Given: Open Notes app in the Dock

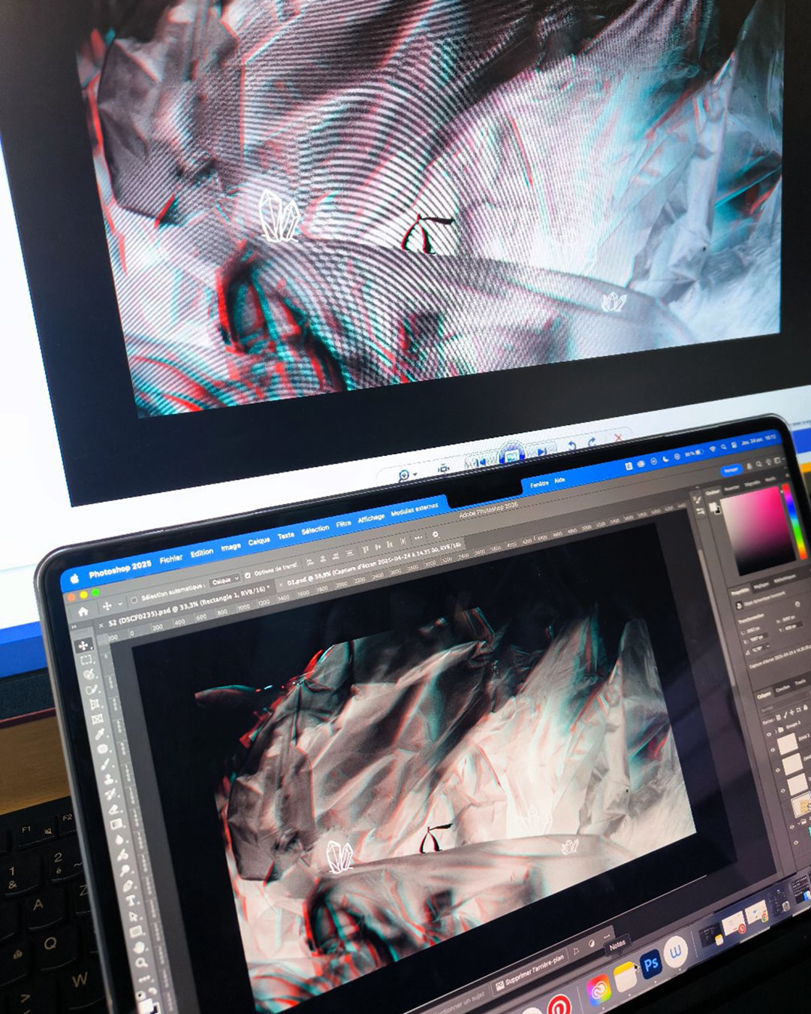Looking at the screenshot, I should point(626,976).
